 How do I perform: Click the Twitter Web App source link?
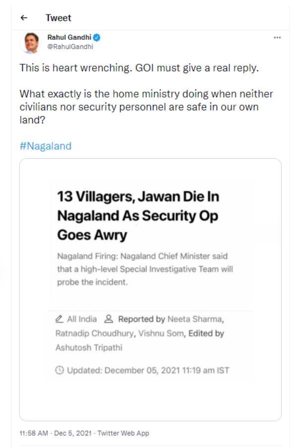[x=124, y=433]
